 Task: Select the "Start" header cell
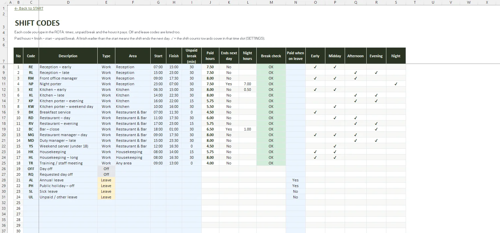pyautogui.click(x=158, y=56)
